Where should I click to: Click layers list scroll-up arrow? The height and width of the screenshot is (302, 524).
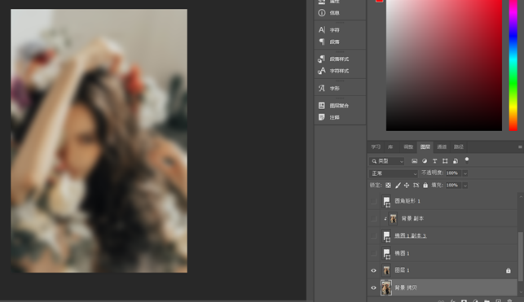coord(520,197)
